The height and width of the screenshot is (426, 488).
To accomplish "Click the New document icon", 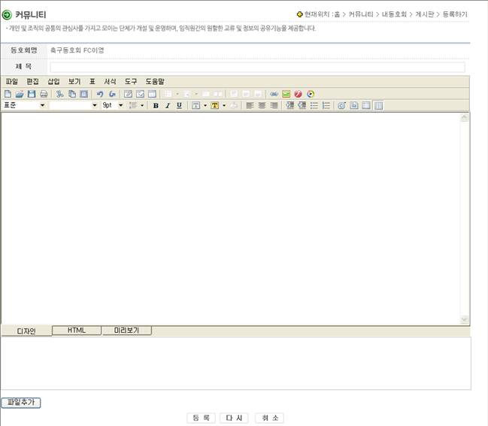I will tap(8, 94).
